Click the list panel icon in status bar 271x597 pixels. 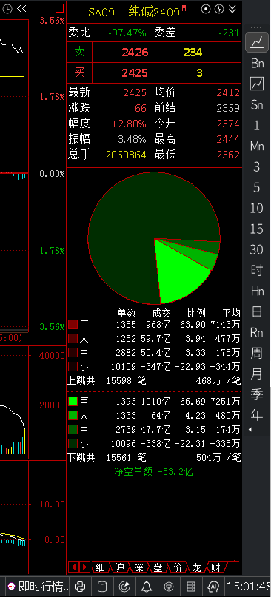191,587
